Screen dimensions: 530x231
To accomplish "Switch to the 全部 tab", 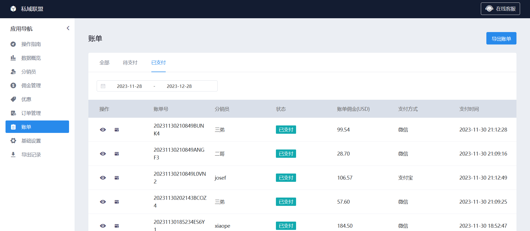I will (x=104, y=63).
